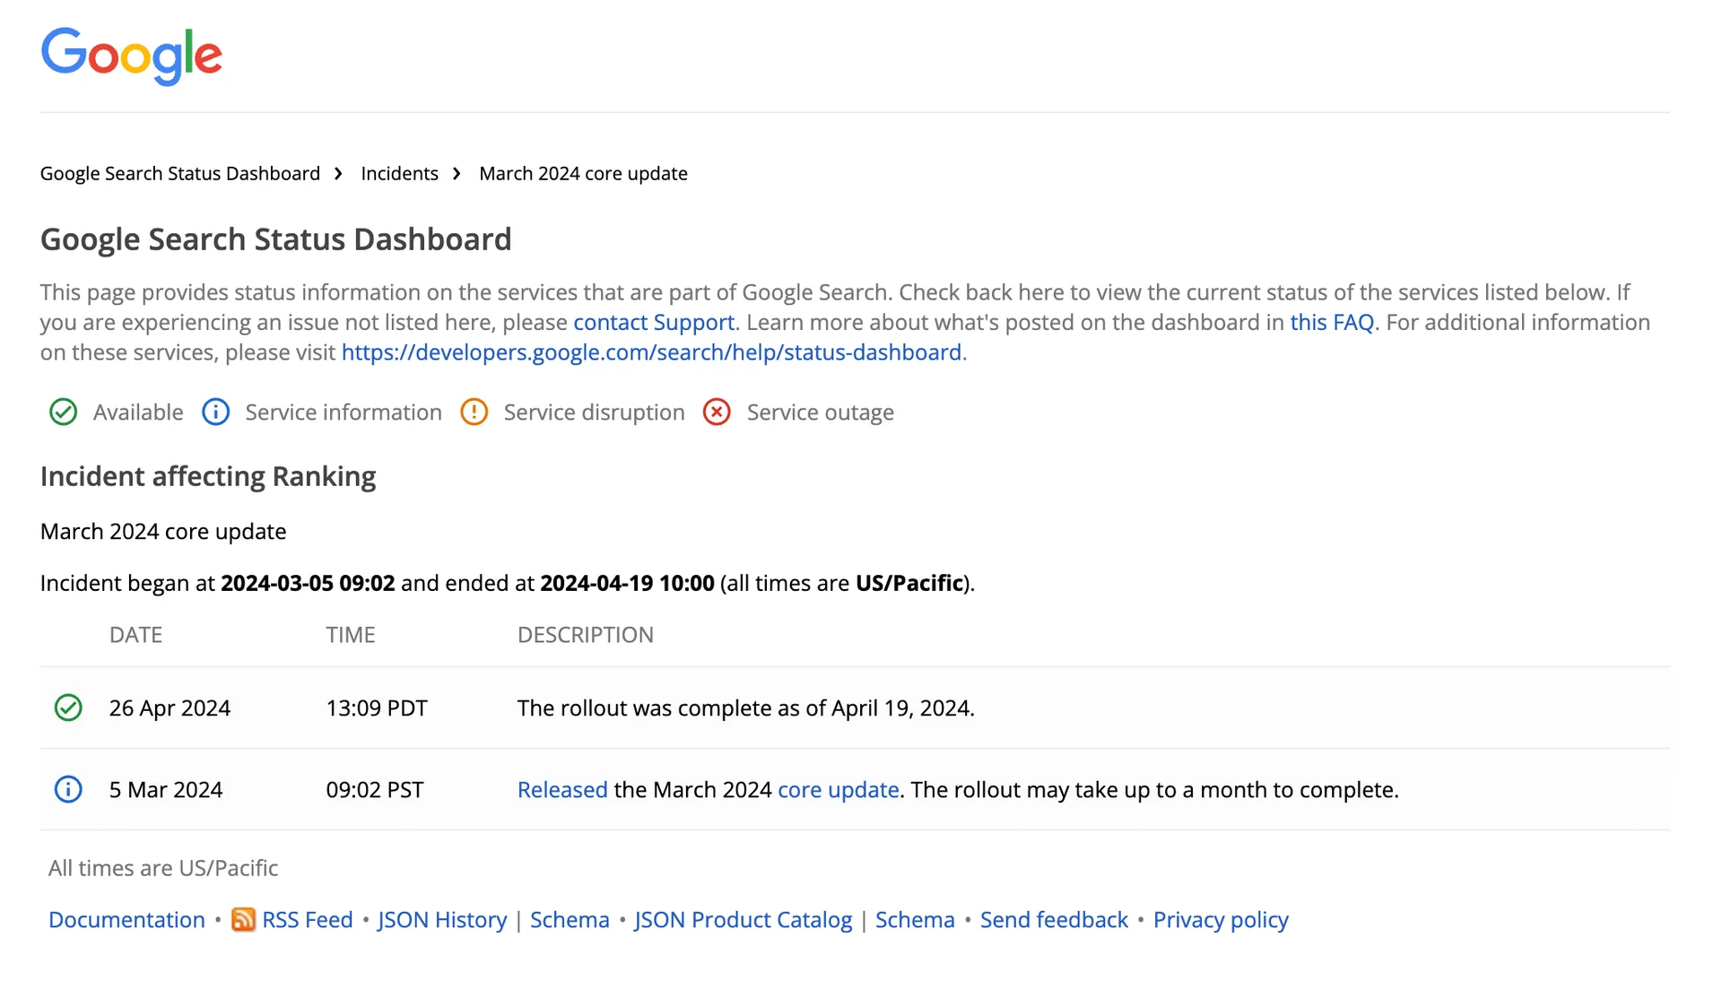Click the Service disruption warning icon
Screen dimensions: 1722x990
coord(474,412)
